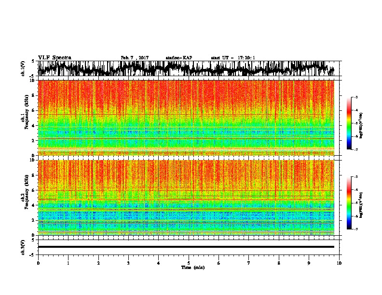This screenshot has width=382, height=295.
Task: Click the ch.2 color scale log(PSD) units label
Action: click(x=361, y=205)
